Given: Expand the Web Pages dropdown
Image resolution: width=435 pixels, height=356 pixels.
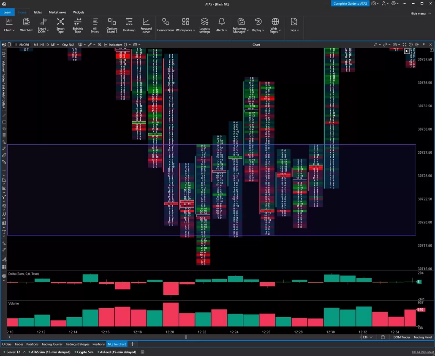Looking at the screenshot, I should [280, 30].
